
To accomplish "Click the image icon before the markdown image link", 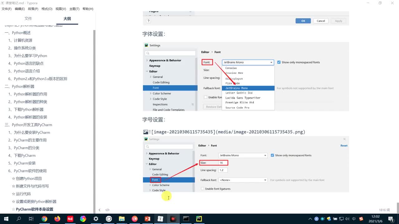I will click(146, 132).
